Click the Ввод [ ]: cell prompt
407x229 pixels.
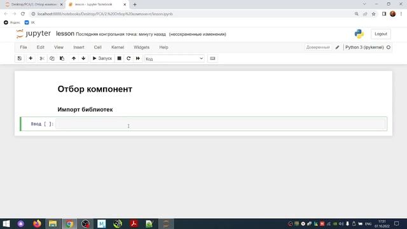click(42, 124)
